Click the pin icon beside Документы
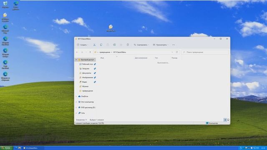Viewport: 267px width, 150px height. (x=95, y=73)
